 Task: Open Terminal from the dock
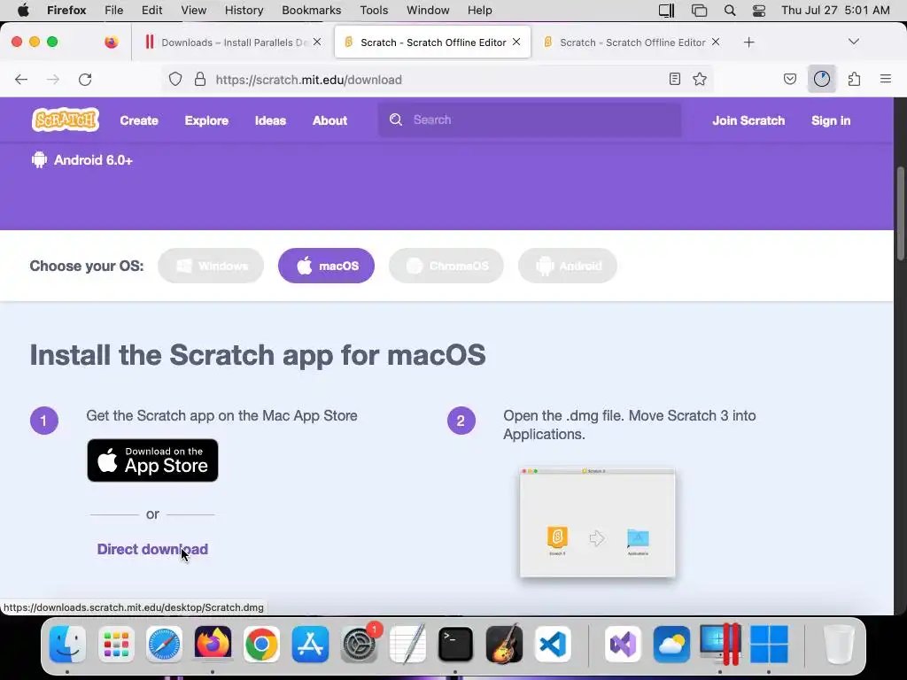(x=456, y=644)
